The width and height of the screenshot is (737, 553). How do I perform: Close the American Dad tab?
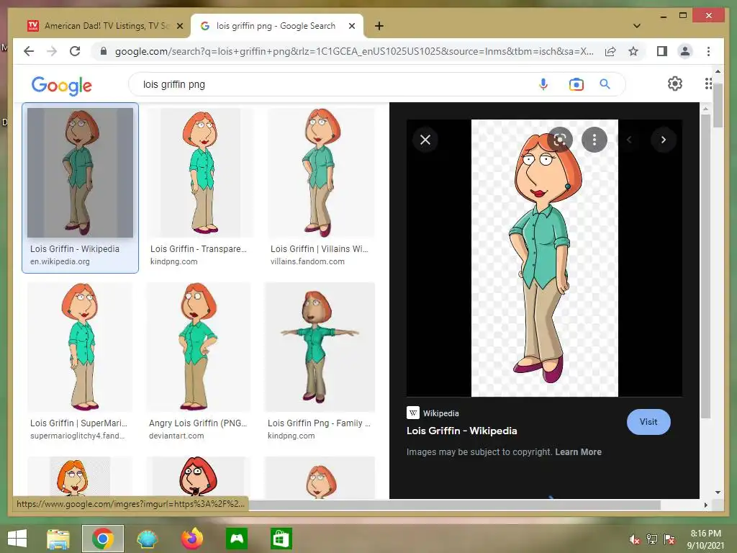[179, 26]
